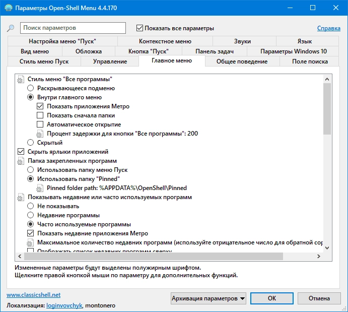Select Процент задержки для кнопки "Все программы": 200
The image size is (348, 312).
click(122, 134)
